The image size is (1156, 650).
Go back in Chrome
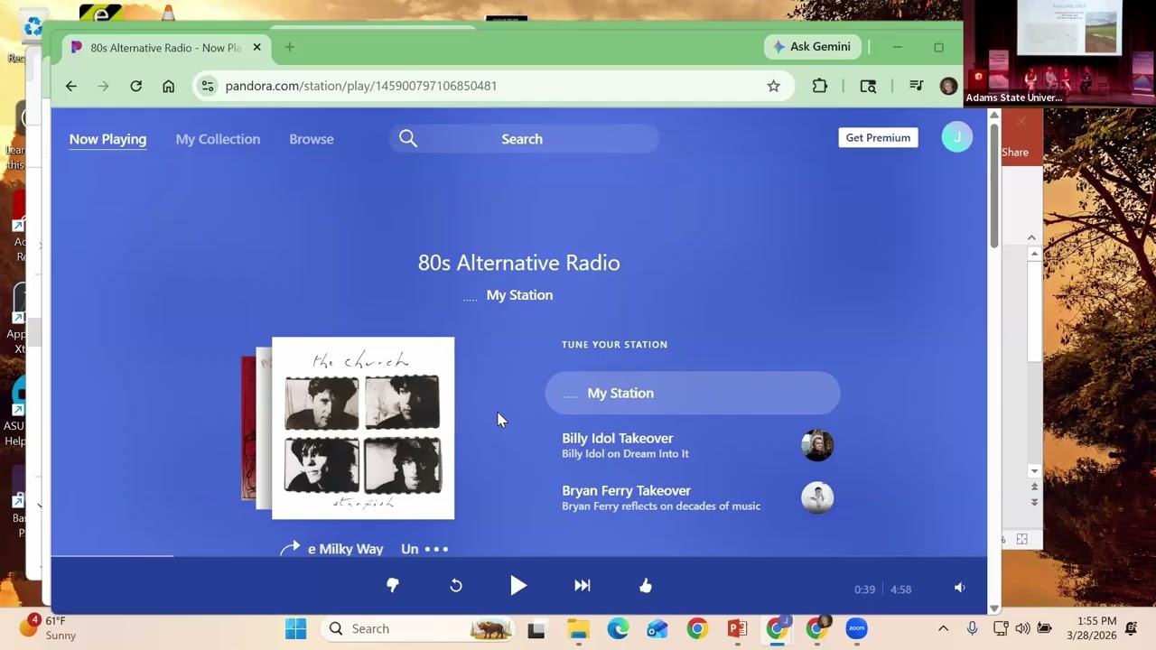[x=71, y=86]
